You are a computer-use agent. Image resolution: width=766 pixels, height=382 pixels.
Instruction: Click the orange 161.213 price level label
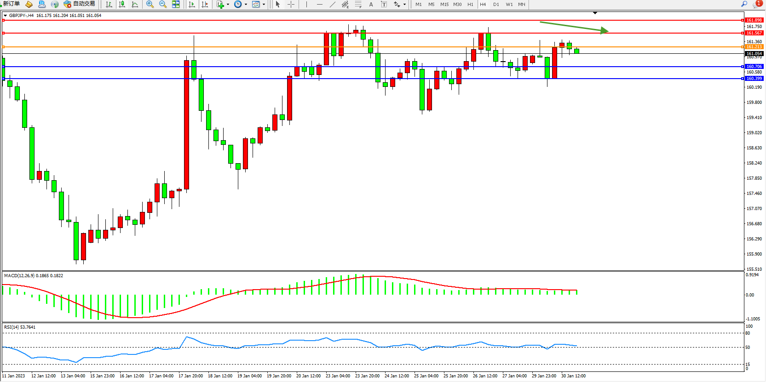[x=754, y=47]
